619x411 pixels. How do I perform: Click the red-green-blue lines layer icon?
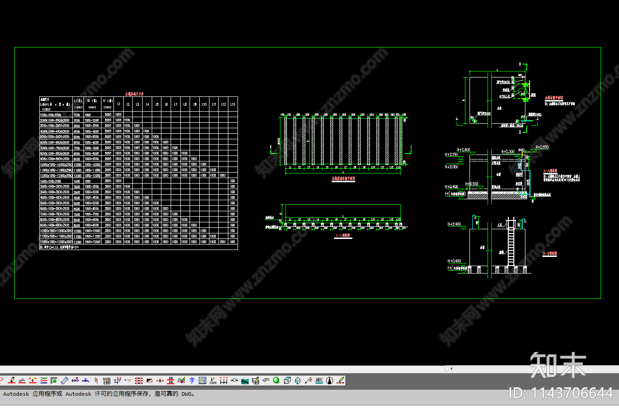[43, 381]
